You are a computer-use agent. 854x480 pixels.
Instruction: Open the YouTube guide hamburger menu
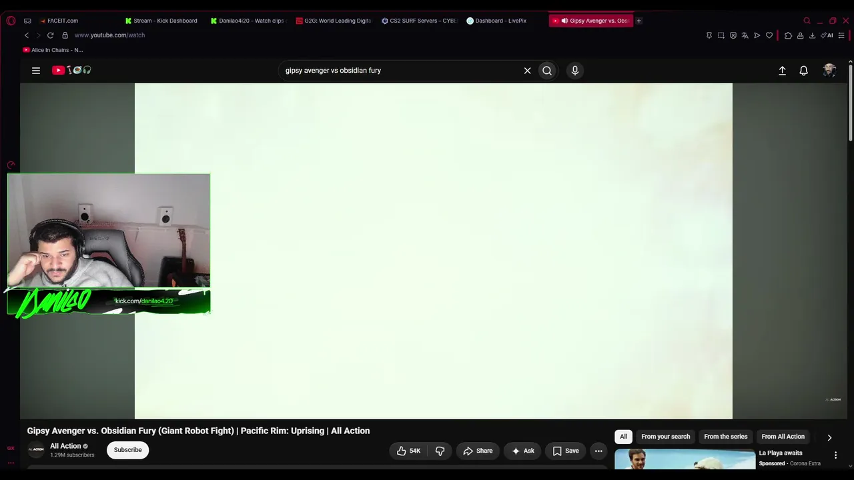(36, 71)
